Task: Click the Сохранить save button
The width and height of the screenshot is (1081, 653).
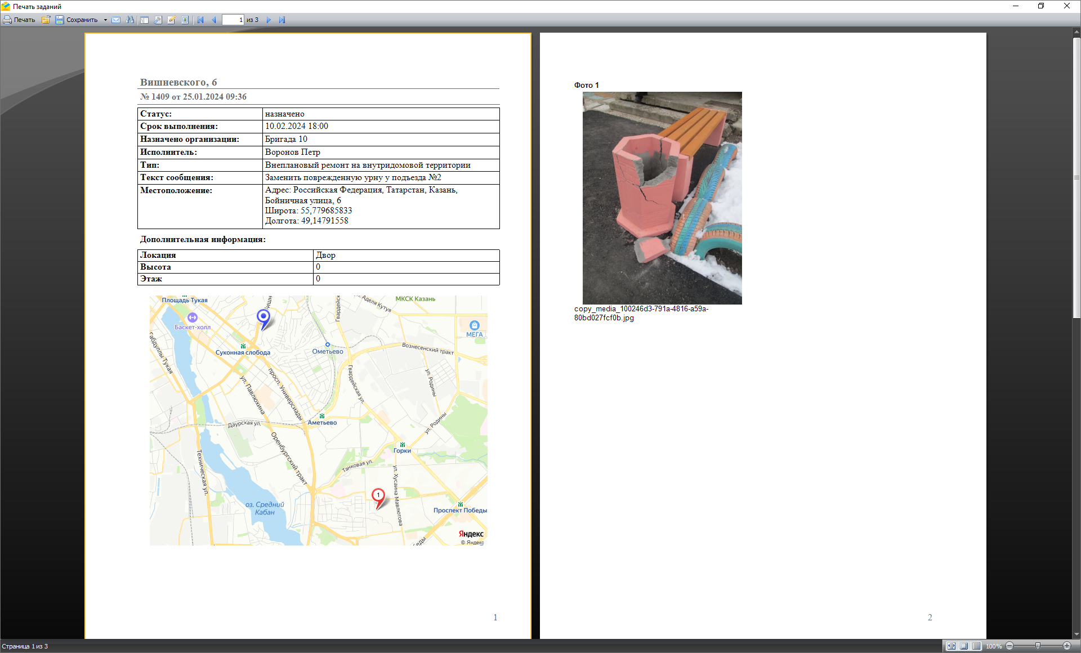Action: [77, 20]
